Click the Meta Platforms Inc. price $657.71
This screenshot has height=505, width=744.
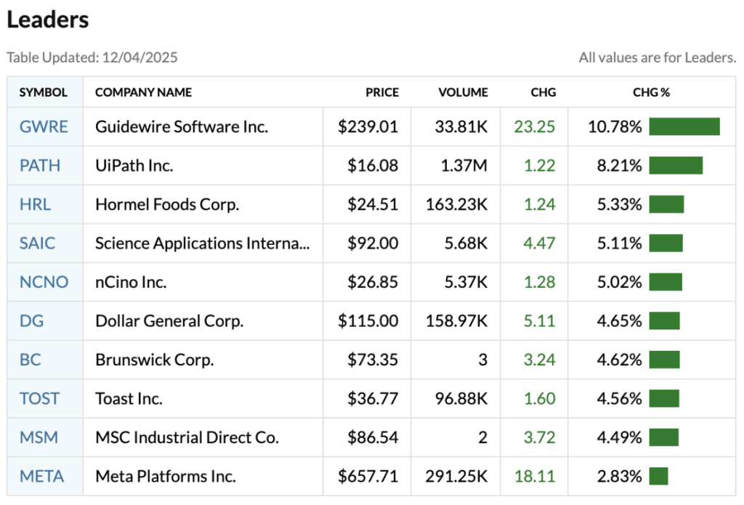pos(368,477)
